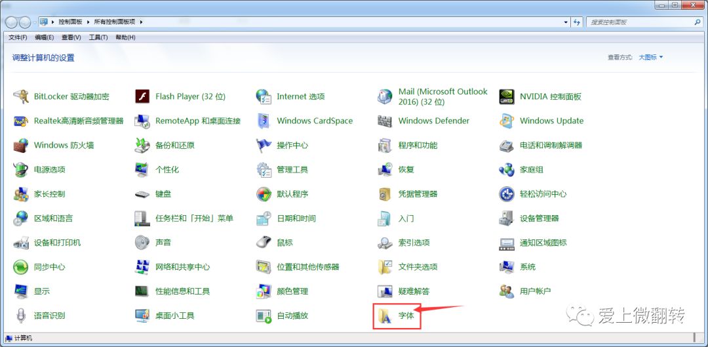Open the 恢复 icon
This screenshot has height=347, width=708.
coord(385,169)
